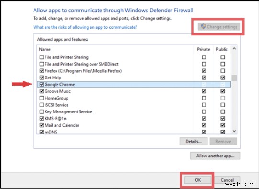
Task: Enable the iSCSI Service name checkbox
Action: [42, 105]
